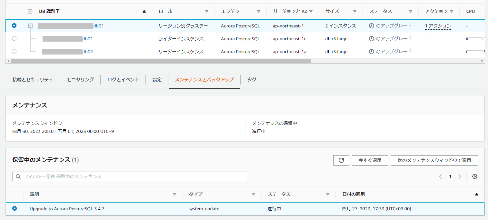Click the maintenance window date range text

click(63, 132)
